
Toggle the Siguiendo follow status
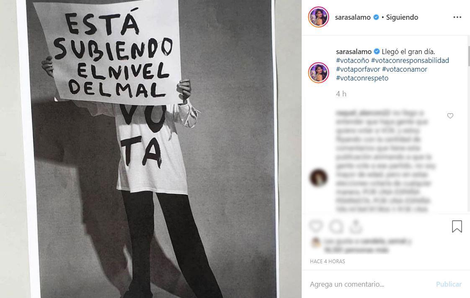pos(402,17)
